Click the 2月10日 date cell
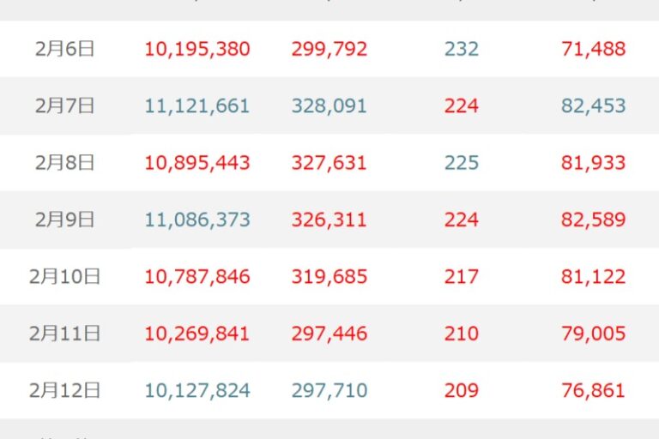This screenshot has height=439, width=659. [x=65, y=277]
